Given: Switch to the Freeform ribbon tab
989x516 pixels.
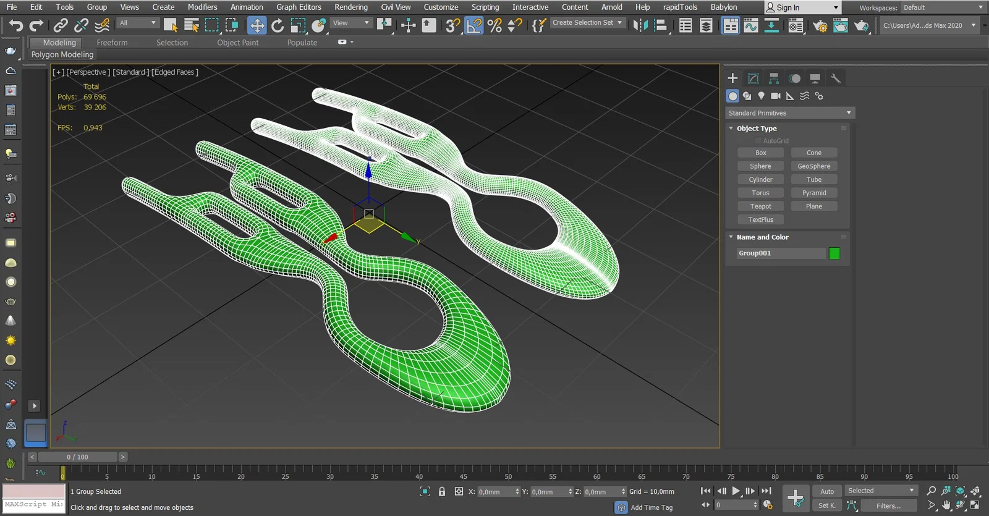Looking at the screenshot, I should tap(112, 43).
